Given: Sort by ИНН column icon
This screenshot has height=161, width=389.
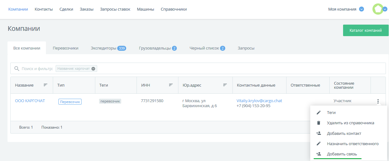Looking at the screenshot, I should [x=171, y=85].
